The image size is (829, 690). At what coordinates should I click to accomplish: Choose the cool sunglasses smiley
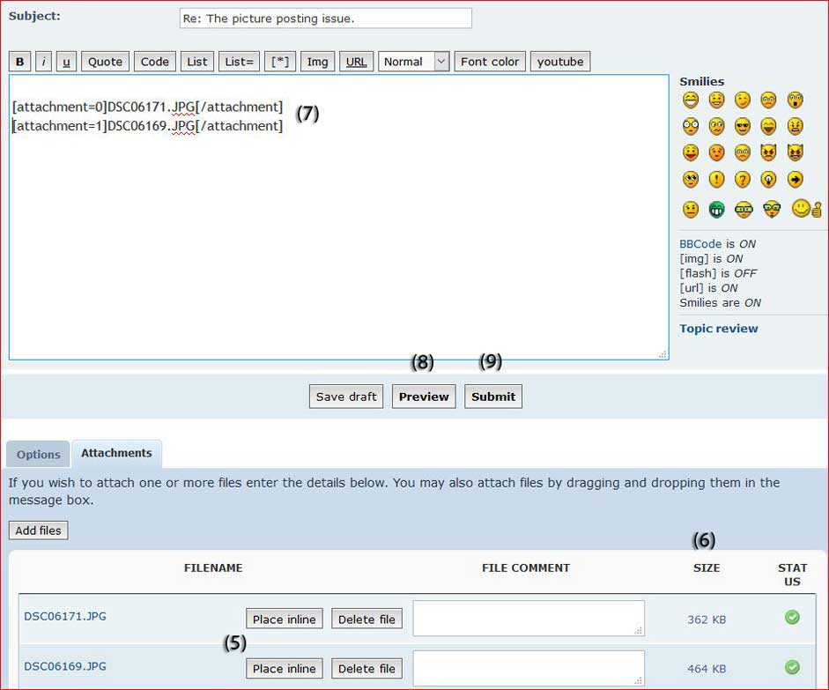tap(743, 126)
